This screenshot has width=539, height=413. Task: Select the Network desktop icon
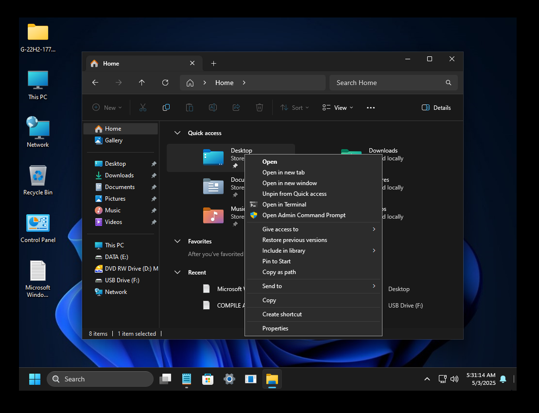(38, 132)
